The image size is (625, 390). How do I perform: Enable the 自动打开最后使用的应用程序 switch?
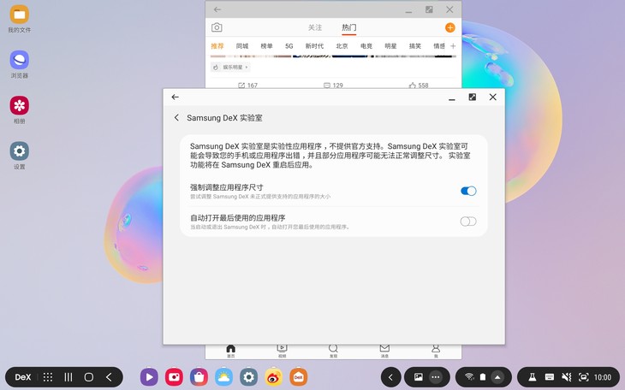tap(468, 222)
